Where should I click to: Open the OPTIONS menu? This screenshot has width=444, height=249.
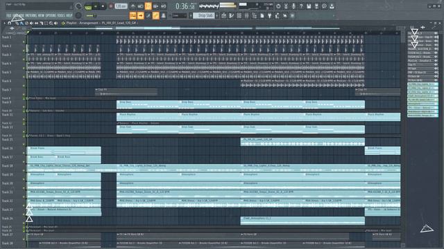click(51, 15)
